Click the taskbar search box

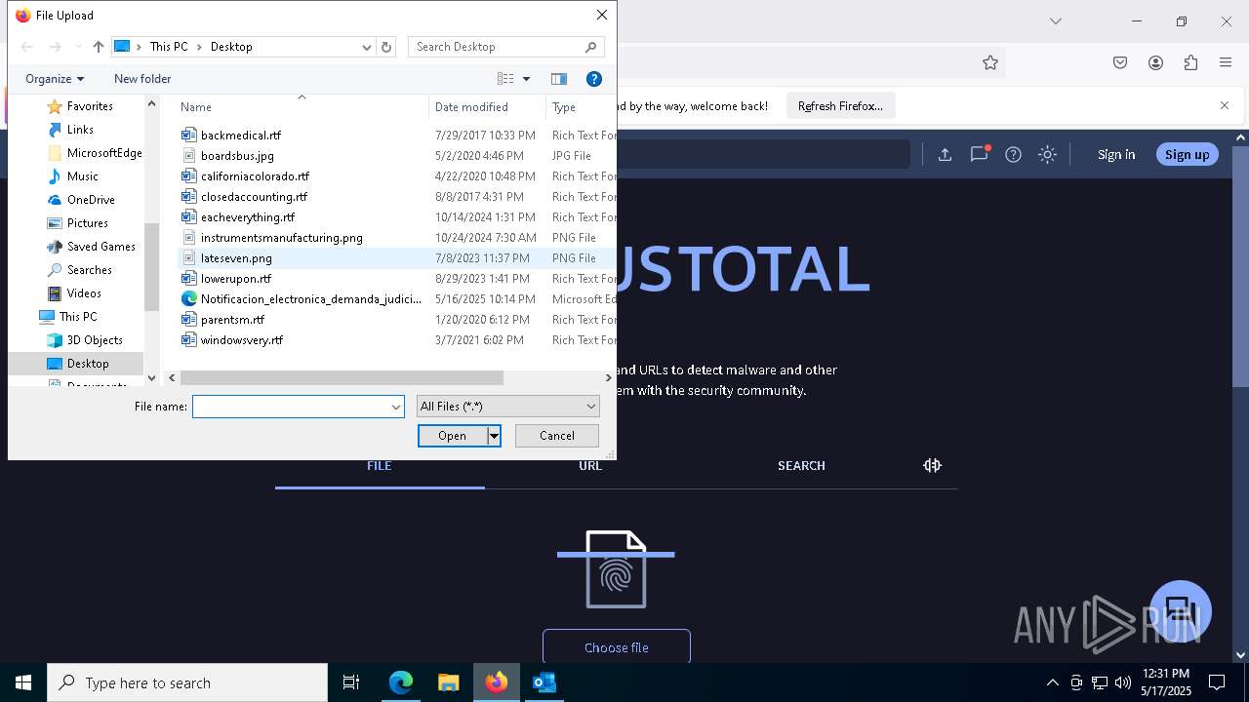[x=187, y=682]
